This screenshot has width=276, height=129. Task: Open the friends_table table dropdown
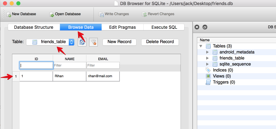pos(50,42)
